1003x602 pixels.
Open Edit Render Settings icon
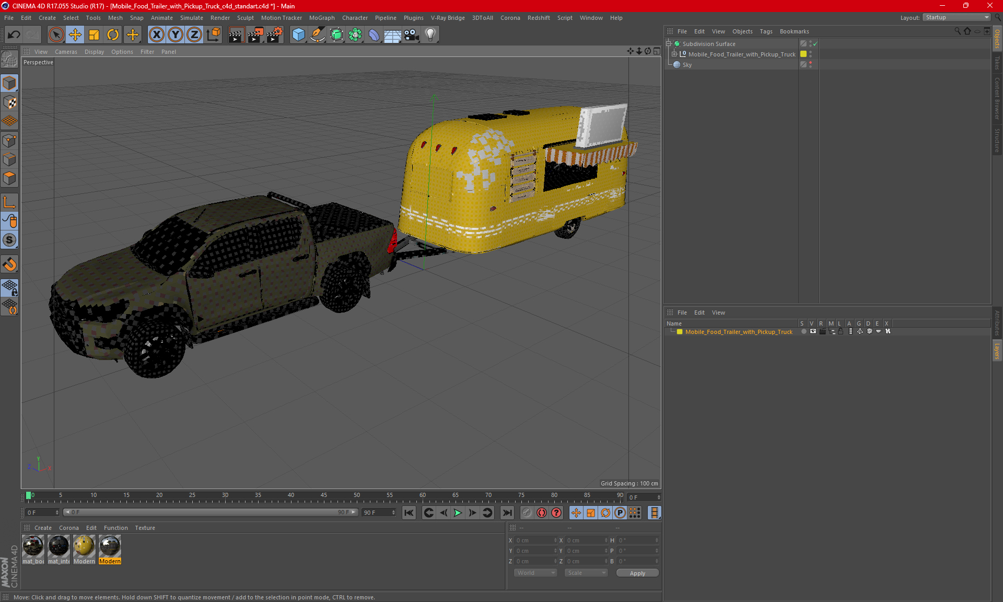[274, 35]
